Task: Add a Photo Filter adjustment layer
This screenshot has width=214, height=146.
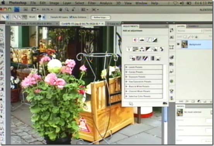Action: pos(155,49)
